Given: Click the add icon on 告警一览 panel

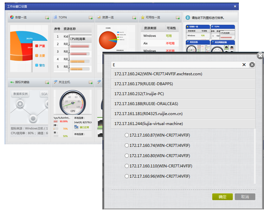Looking at the screenshot, I should tap(47, 18).
